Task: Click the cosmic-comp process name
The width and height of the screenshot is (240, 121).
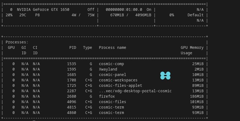Action: coord(111,64)
